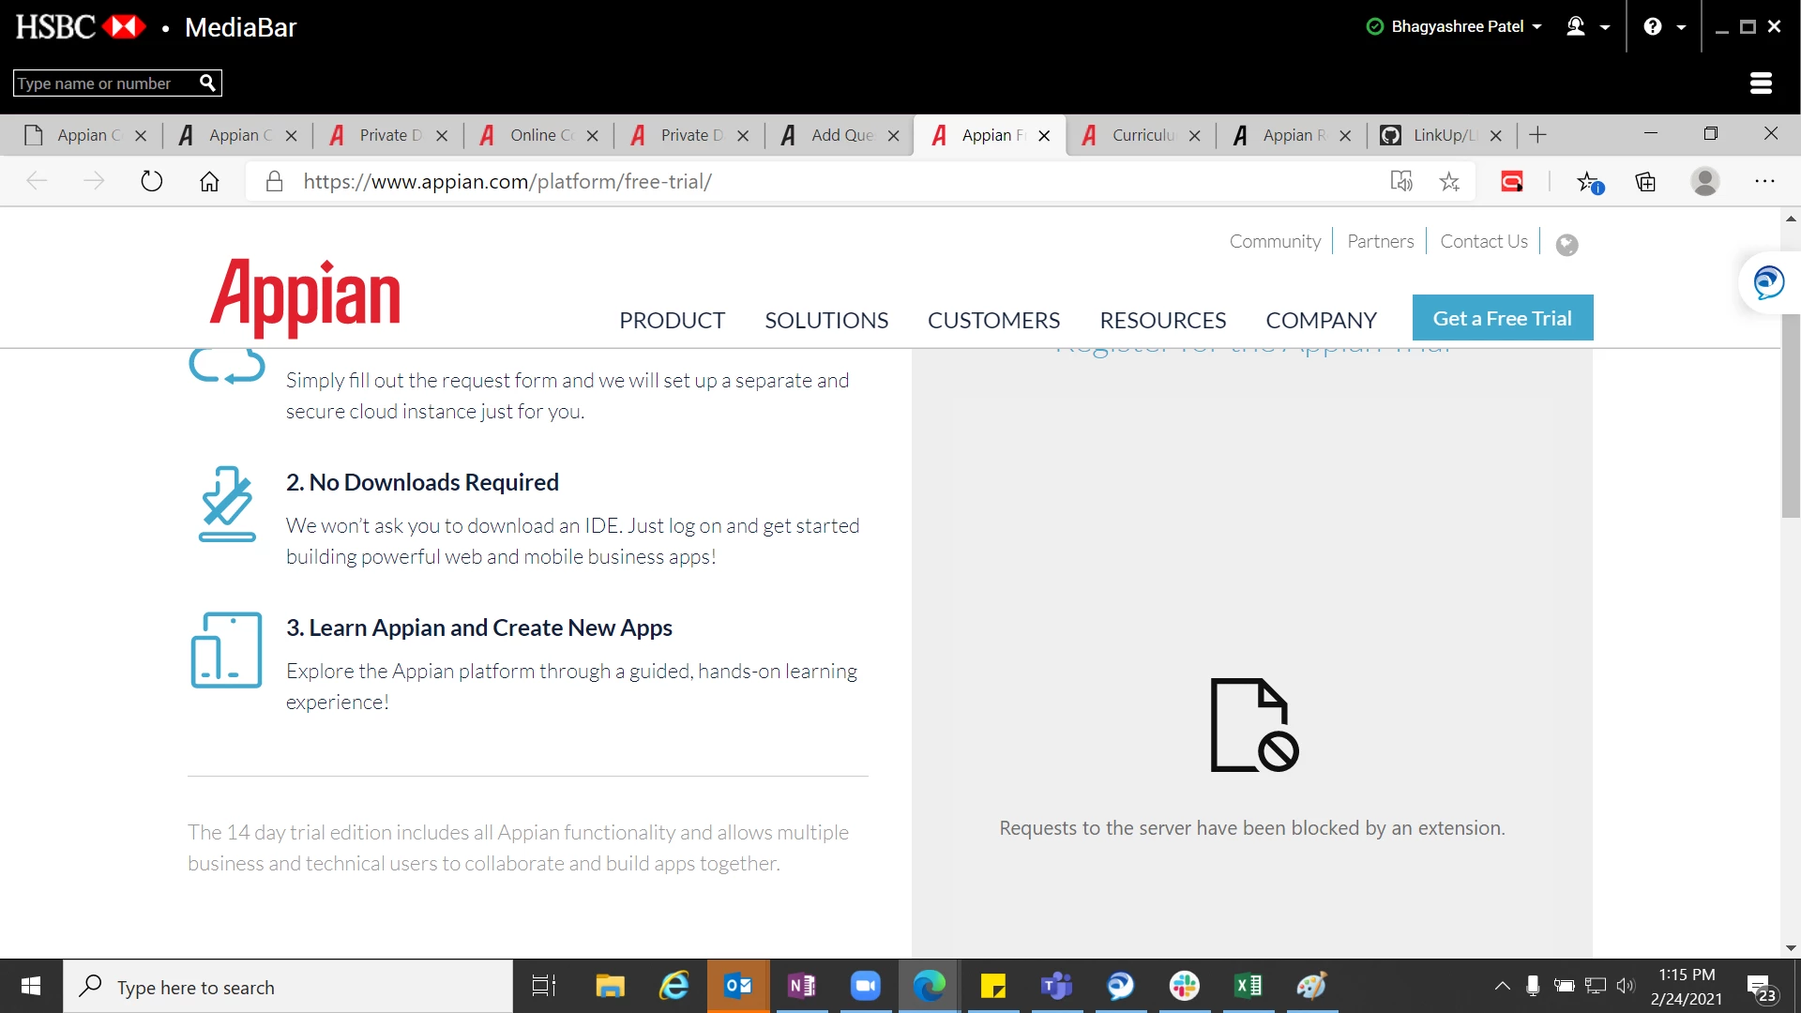
Task: Open the Partners link
Action: [x=1380, y=241]
